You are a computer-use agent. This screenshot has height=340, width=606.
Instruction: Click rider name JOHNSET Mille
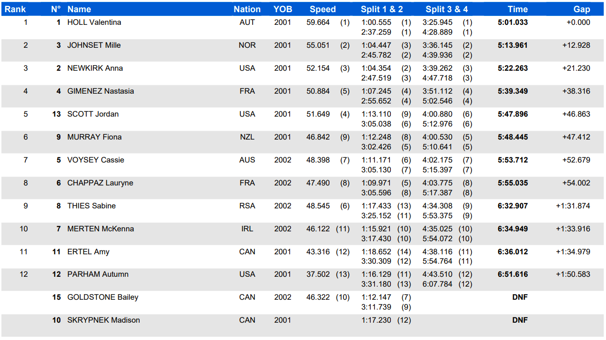click(94, 45)
